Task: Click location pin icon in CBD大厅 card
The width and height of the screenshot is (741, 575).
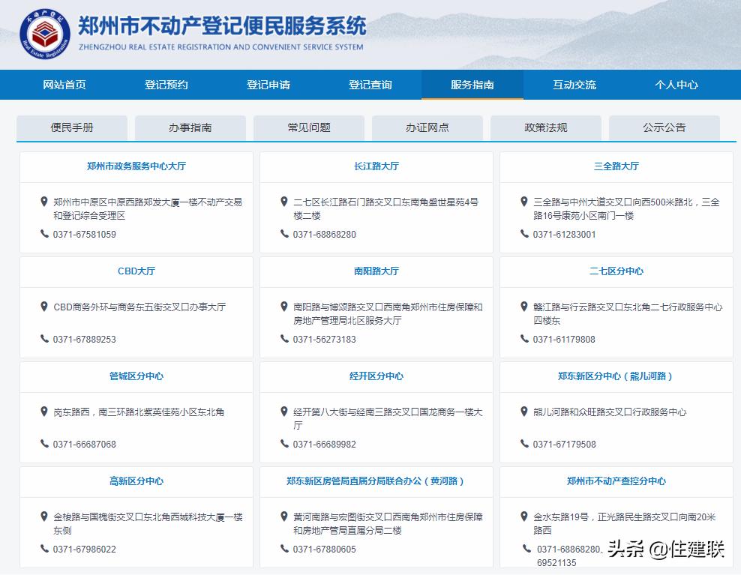Action: coord(44,307)
